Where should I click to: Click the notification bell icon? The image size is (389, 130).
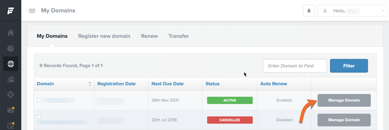(309, 11)
